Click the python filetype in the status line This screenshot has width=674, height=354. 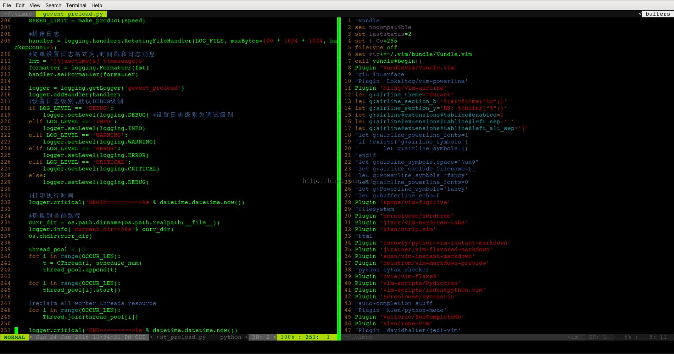230,337
